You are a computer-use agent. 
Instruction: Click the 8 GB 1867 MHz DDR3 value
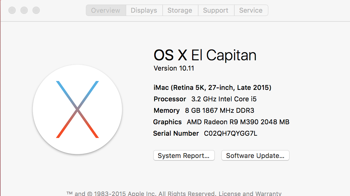tap(220, 110)
